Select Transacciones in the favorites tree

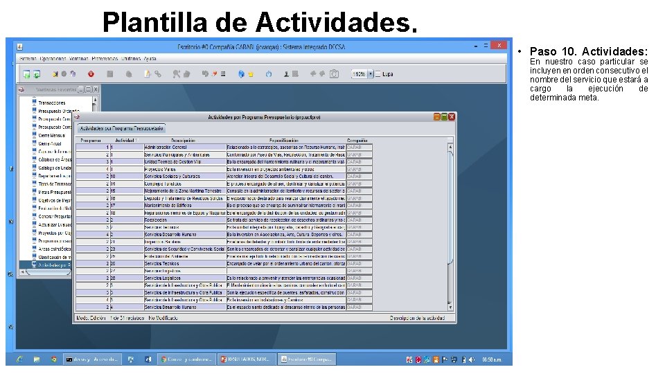[52, 103]
